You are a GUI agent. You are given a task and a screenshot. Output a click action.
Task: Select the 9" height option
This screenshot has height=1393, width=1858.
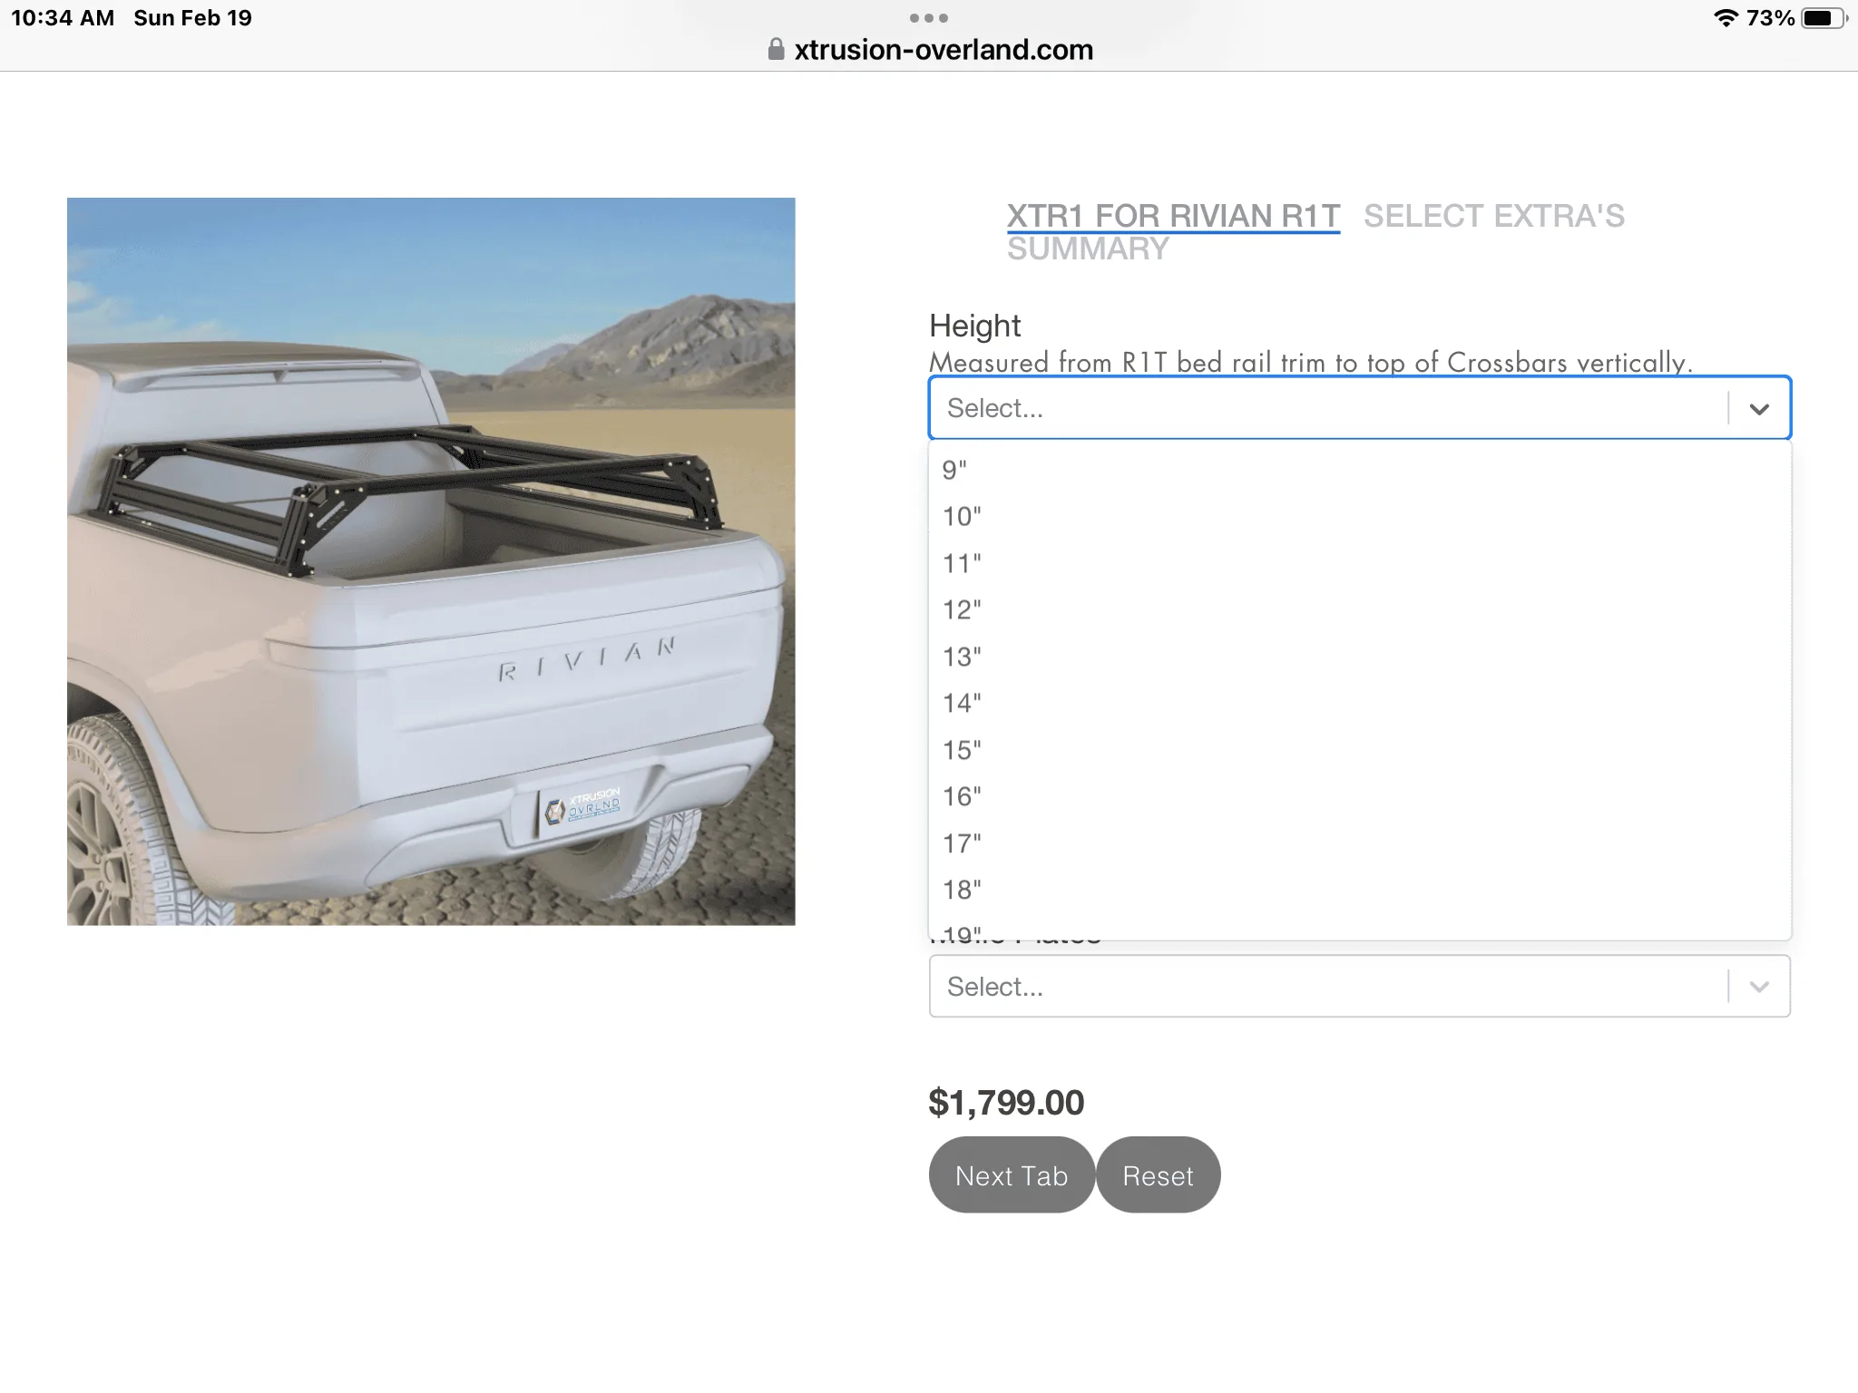click(x=1360, y=470)
